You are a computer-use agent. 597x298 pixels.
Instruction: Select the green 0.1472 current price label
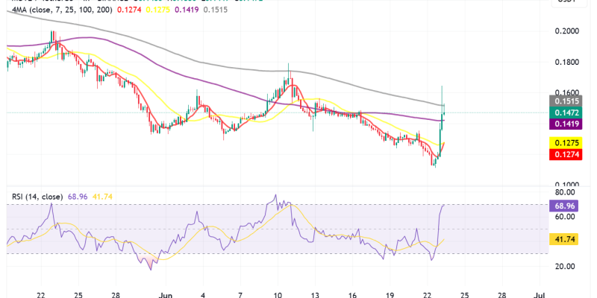click(x=566, y=112)
